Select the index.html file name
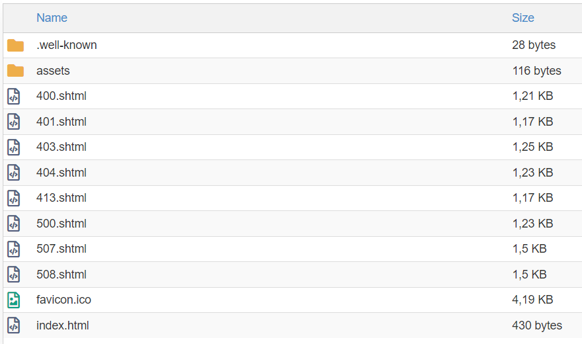 tap(63, 325)
